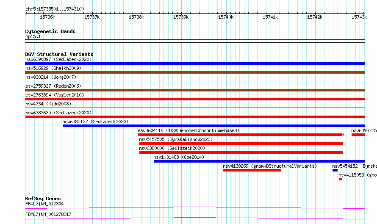Select the nsv830214 thin blue variant line
377x224 pixels.
(x=195, y=81)
